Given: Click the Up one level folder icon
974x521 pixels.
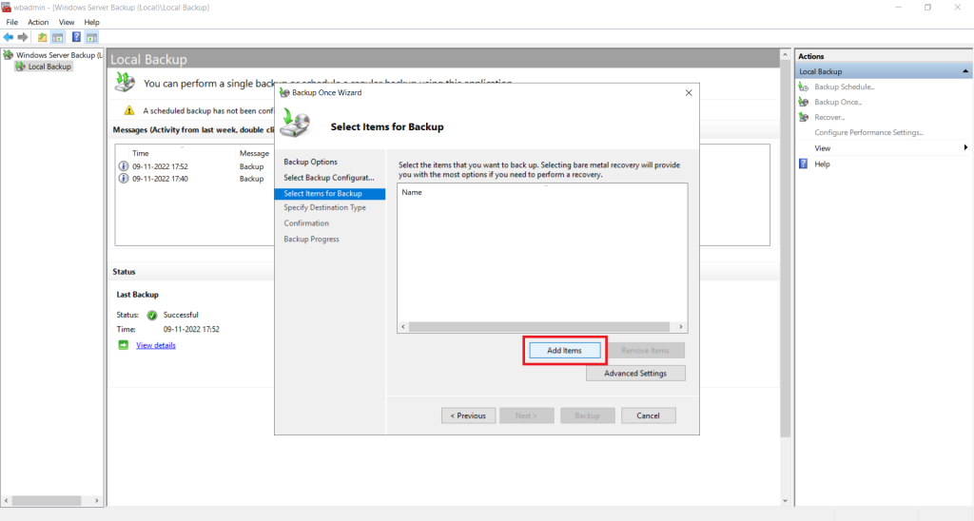Looking at the screenshot, I should click(x=42, y=37).
